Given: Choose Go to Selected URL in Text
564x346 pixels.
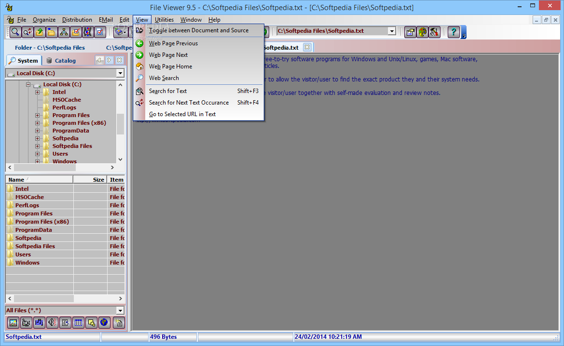Looking at the screenshot, I should 199,114.
